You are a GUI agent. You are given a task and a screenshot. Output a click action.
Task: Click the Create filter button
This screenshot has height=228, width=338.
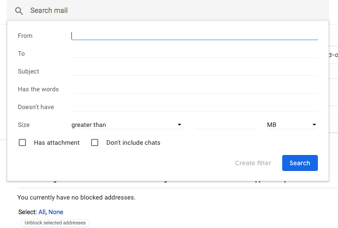click(253, 163)
